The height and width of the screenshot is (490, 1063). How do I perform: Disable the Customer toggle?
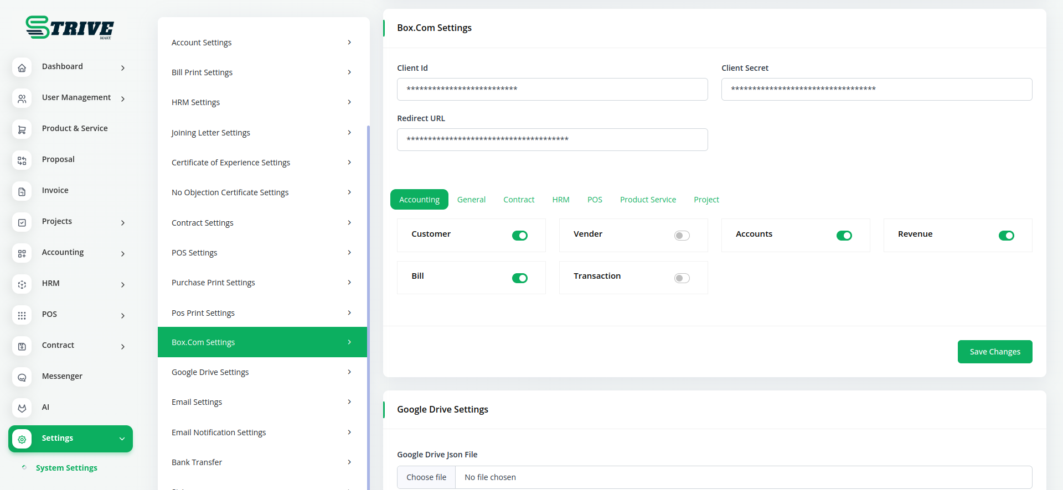(519, 236)
